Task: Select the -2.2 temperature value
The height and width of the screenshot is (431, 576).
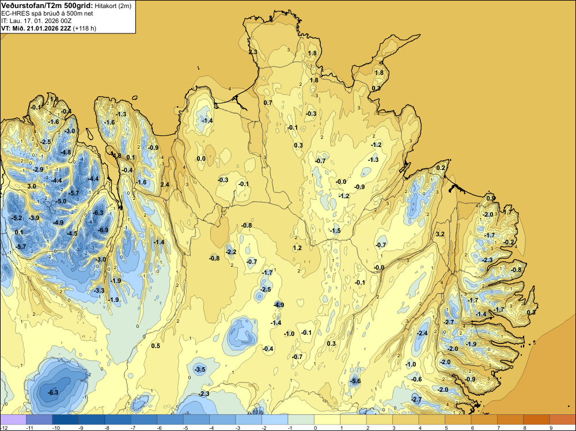Action: (x=231, y=252)
